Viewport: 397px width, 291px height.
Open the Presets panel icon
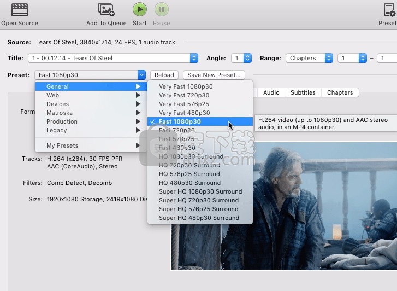(389, 10)
